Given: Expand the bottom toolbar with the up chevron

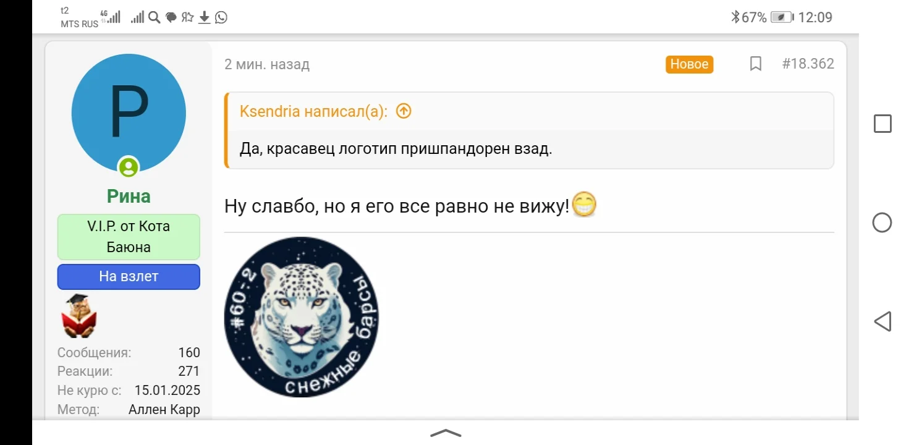Looking at the screenshot, I should pyautogui.click(x=446, y=433).
